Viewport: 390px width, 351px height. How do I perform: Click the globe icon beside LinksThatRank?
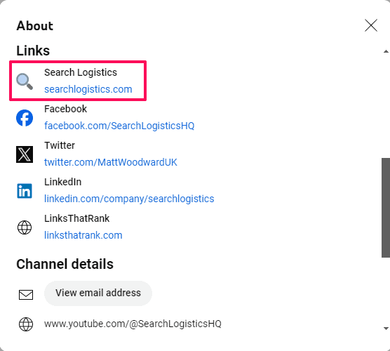pyautogui.click(x=25, y=227)
